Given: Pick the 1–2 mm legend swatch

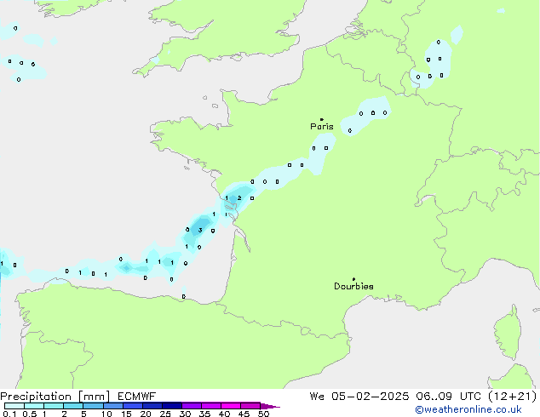Looking at the screenshot, I should pyautogui.click(x=54, y=406).
